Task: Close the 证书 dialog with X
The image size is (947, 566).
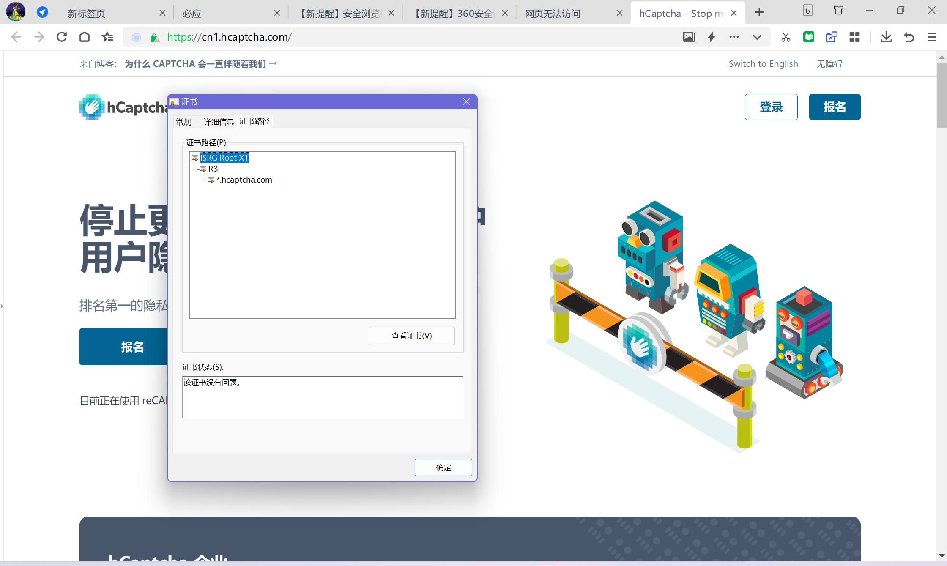Action: click(467, 102)
